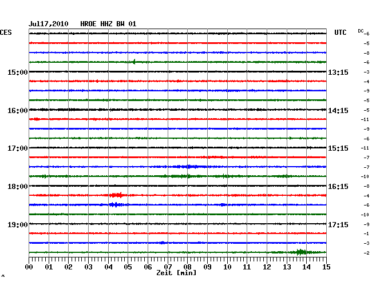Viewport: 372px width, 282px height.
Task: Click the "UTC" column header
Action: coord(340,33)
